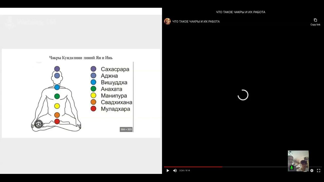Click the Анахата label text
This screenshot has height=182, width=324.
tap(111, 89)
